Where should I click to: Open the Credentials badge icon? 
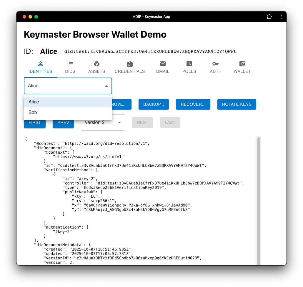(x=130, y=64)
